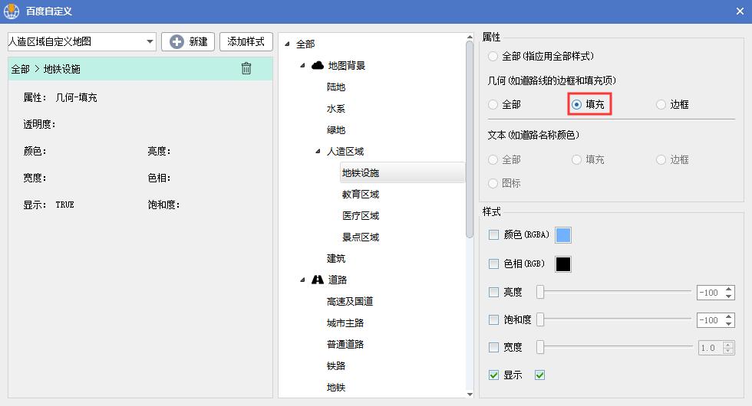Viewport: 752px width, 406px height.
Task: Select 文本 填充 radio button
Action: pyautogui.click(x=576, y=159)
